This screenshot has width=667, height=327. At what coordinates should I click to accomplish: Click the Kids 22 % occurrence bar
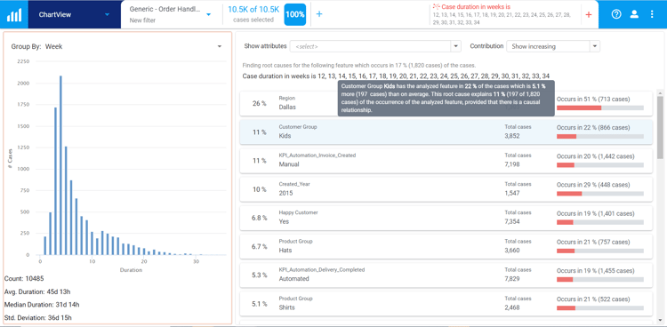tap(599, 136)
